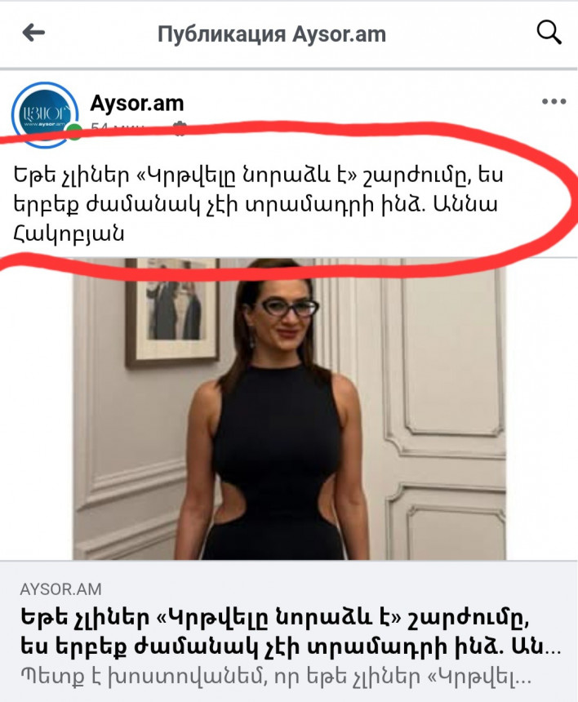Tap the Aysor.am round profile avatar

45,114
